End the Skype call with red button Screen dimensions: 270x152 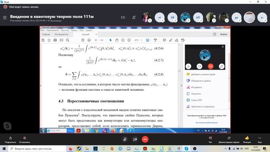[145, 139]
